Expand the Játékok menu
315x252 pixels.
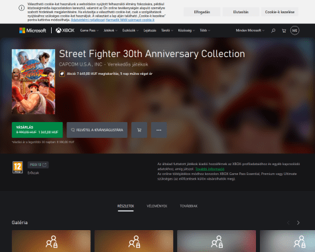[x=110, y=31]
